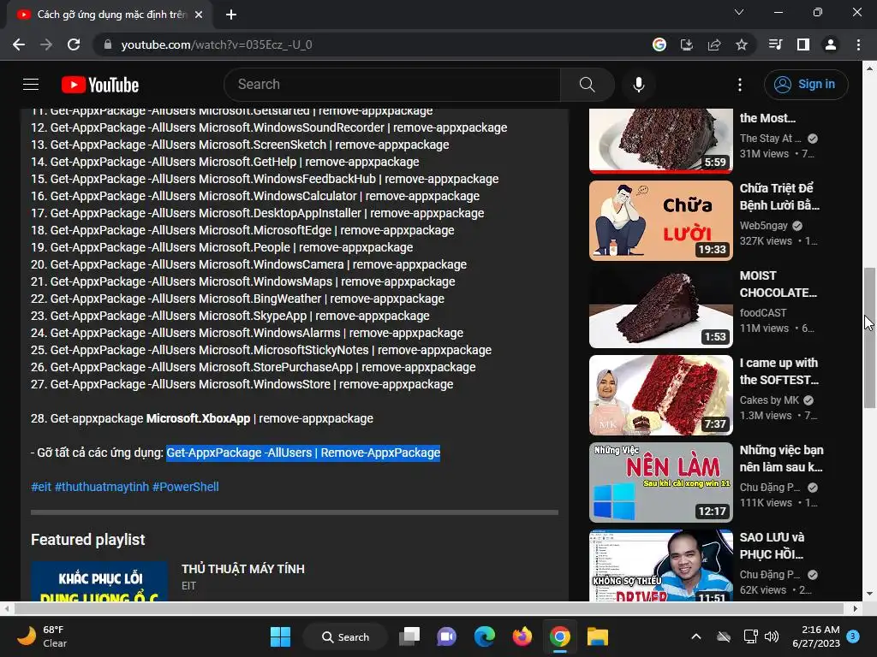Go to the YouTube home logo
The width and height of the screenshot is (877, 657).
tap(100, 85)
